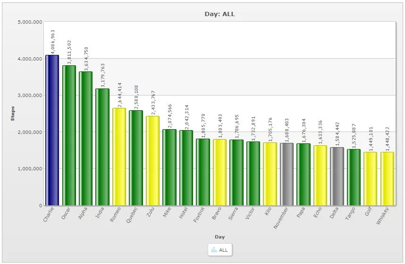Click the value label 3,179,763
The width and height of the screenshot is (405, 264).
pos(102,76)
